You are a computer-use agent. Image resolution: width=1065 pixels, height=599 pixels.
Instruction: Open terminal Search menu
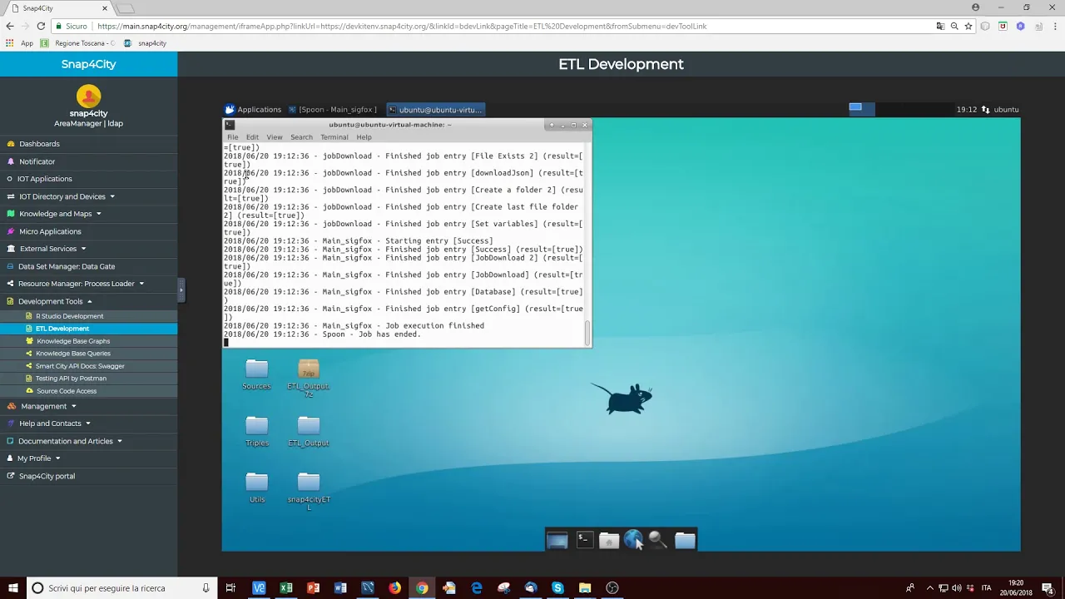point(301,137)
